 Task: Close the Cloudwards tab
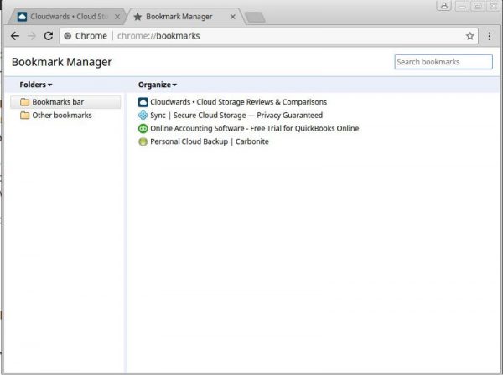pyautogui.click(x=117, y=17)
